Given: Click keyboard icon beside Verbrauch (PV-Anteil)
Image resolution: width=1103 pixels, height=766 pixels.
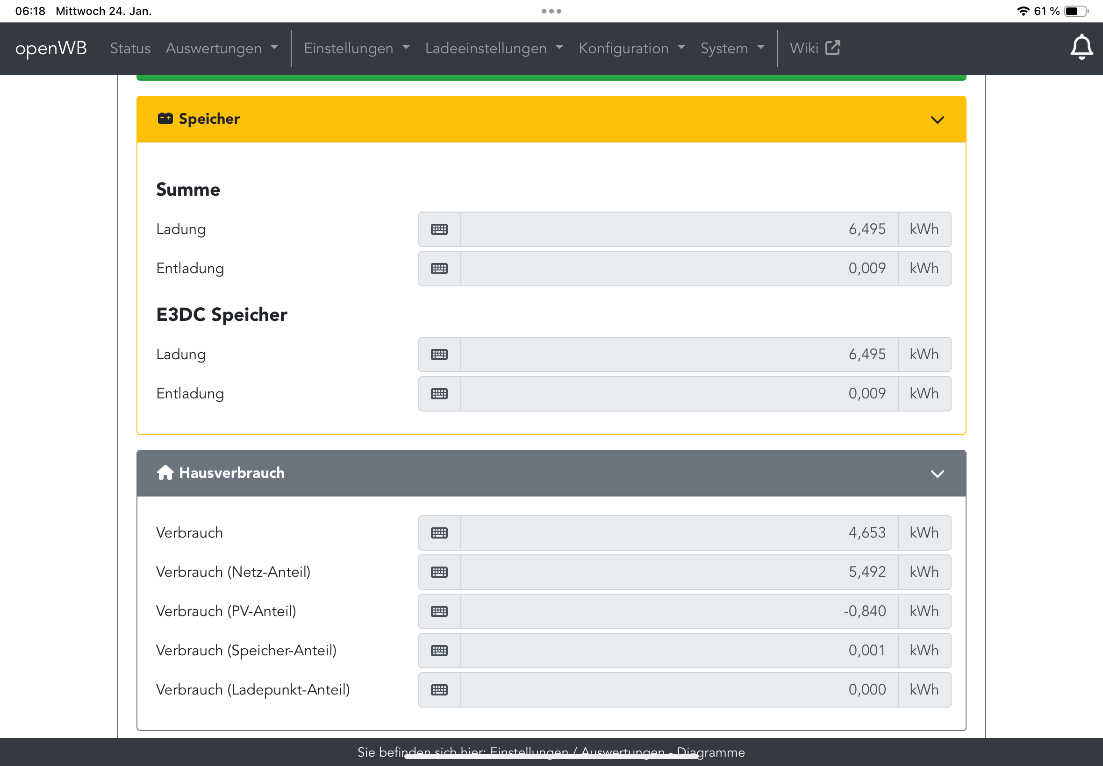Looking at the screenshot, I should pyautogui.click(x=439, y=611).
